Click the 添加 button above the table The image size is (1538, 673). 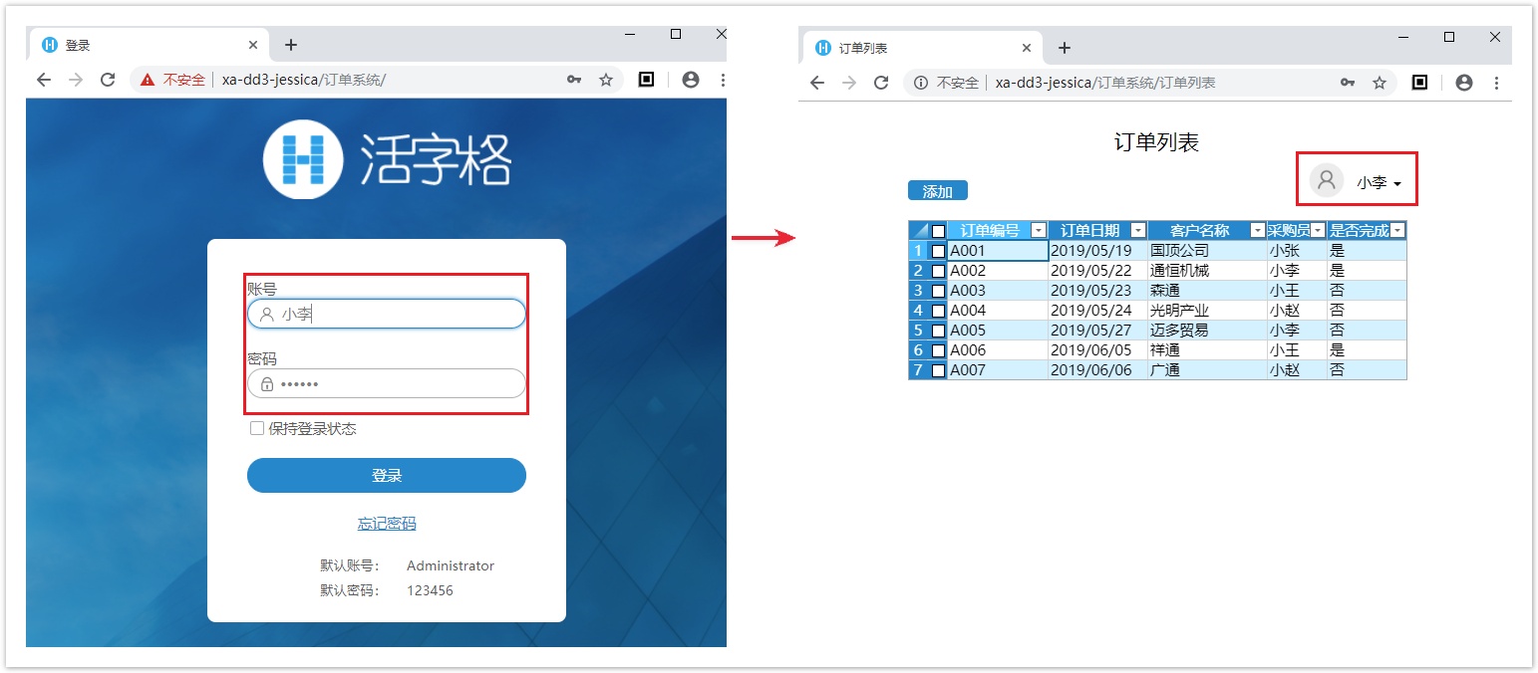coord(938,191)
